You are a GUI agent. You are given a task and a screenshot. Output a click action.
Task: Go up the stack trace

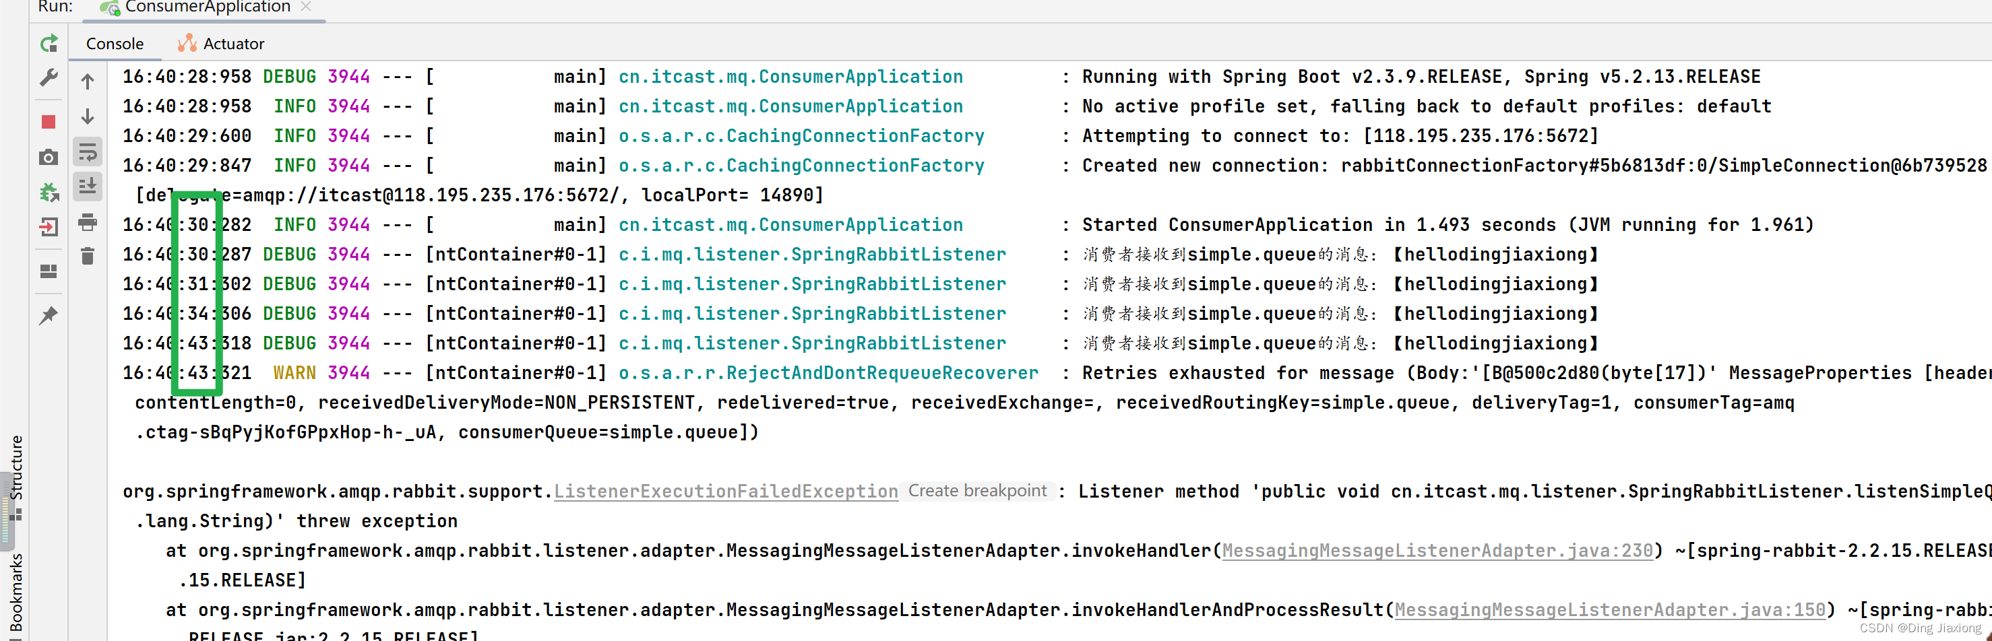(88, 82)
